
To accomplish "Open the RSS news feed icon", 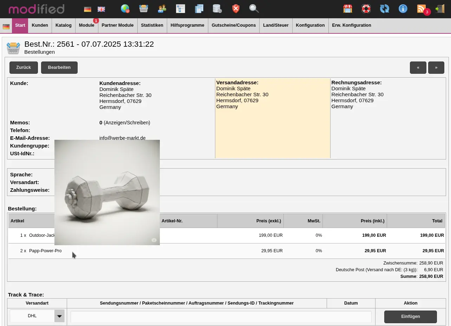I will point(421,9).
